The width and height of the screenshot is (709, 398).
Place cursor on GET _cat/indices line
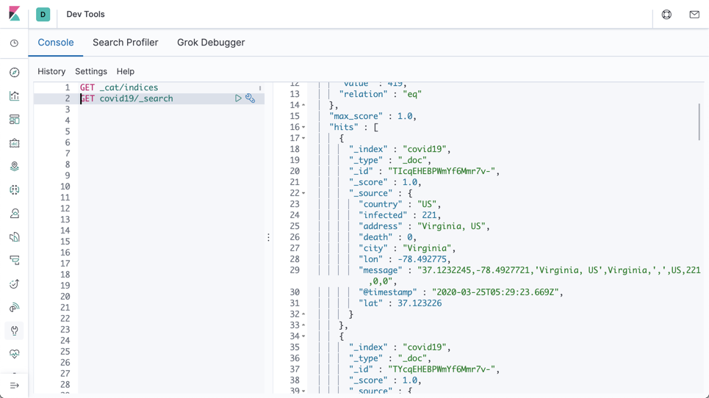click(x=119, y=87)
